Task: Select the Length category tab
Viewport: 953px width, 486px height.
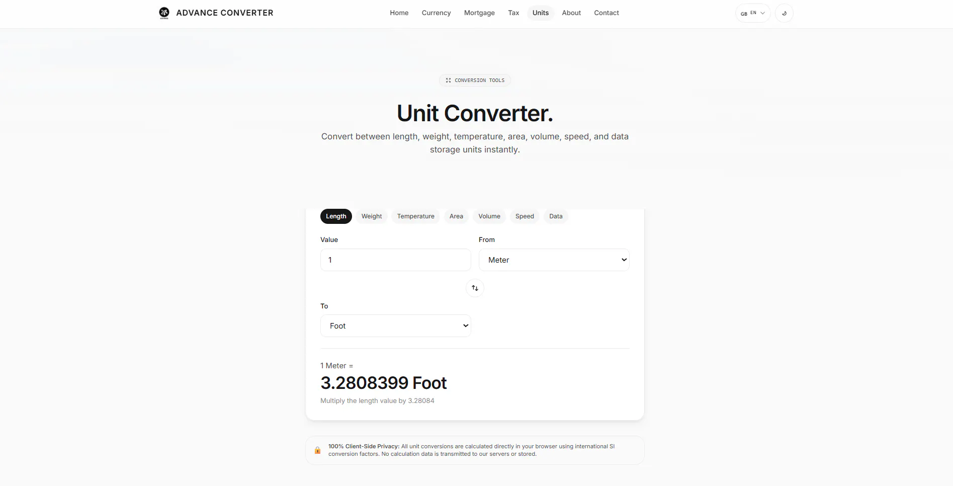Action: click(x=336, y=216)
